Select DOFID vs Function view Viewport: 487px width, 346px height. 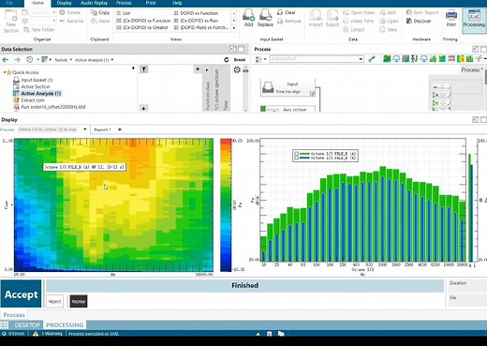[196, 13]
